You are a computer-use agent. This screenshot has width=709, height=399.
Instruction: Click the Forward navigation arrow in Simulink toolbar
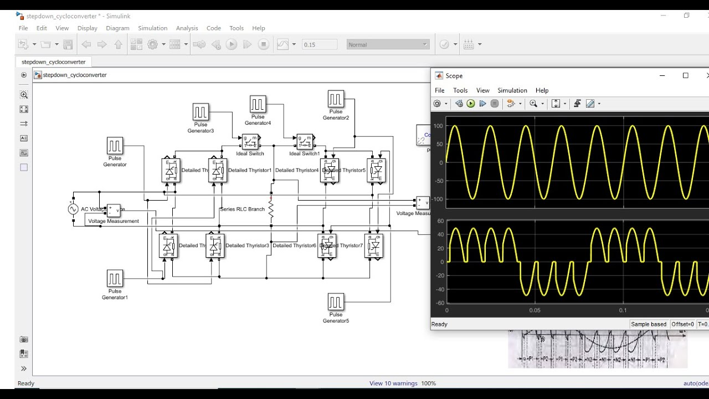[102, 44]
